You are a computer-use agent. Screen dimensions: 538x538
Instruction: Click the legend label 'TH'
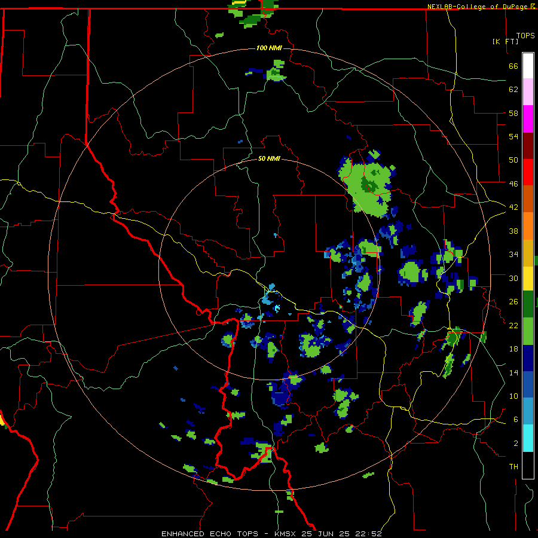[513, 466]
